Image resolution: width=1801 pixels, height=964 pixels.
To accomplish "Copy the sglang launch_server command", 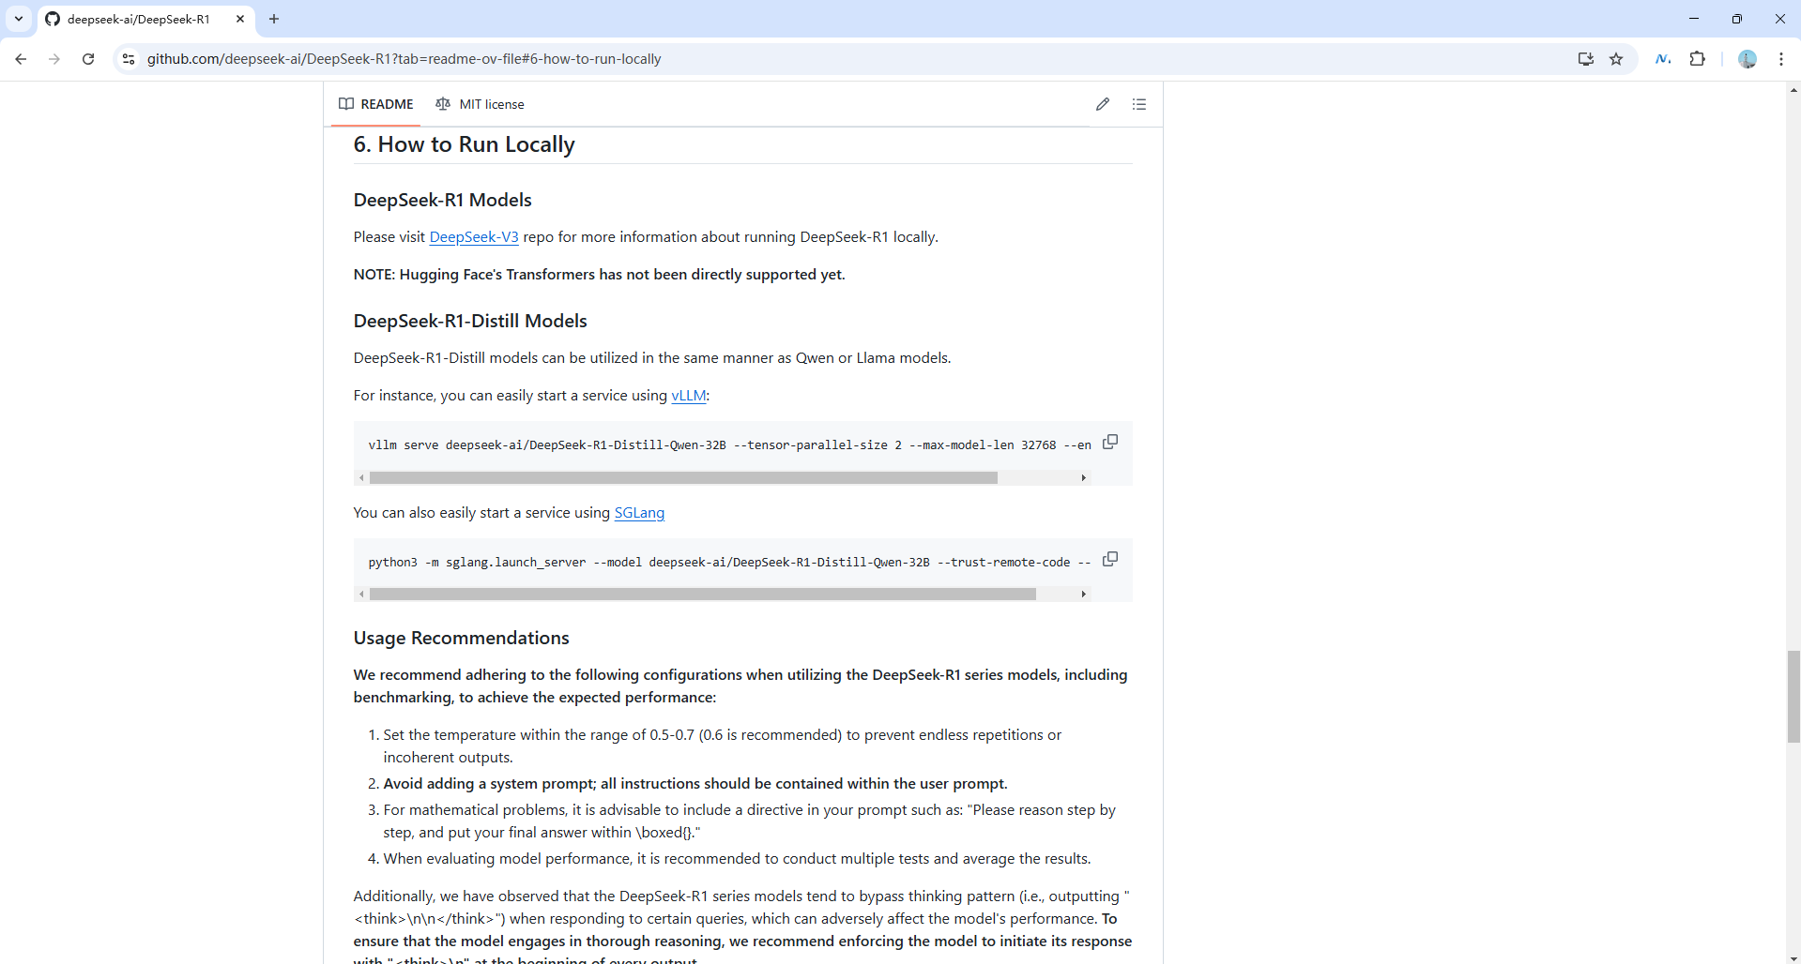I will [1110, 559].
